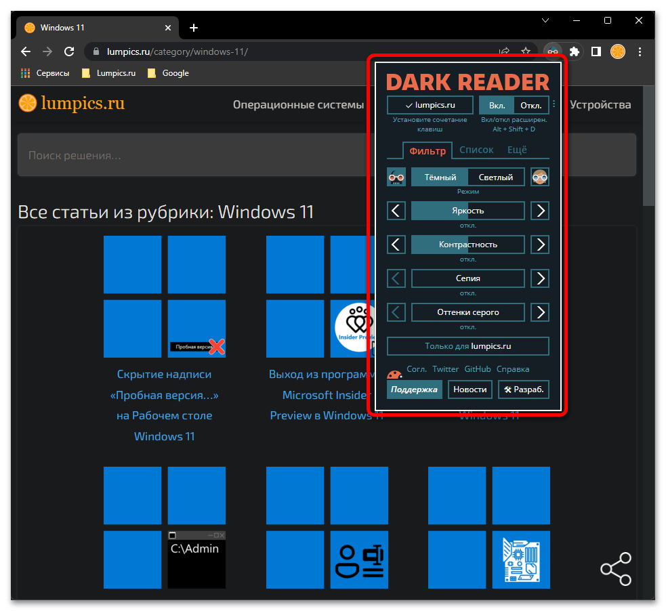Close the Windows 11 browser tab
The height and width of the screenshot is (611, 666).
(x=168, y=28)
